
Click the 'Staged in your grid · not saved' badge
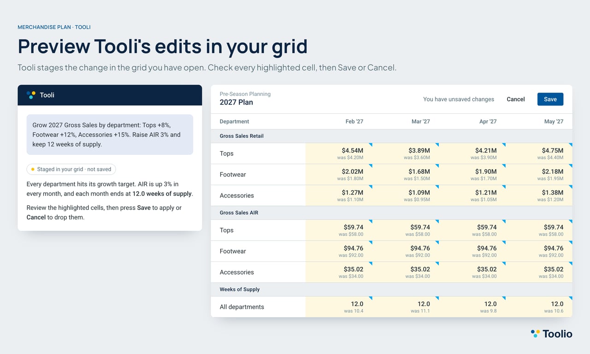pos(71,169)
